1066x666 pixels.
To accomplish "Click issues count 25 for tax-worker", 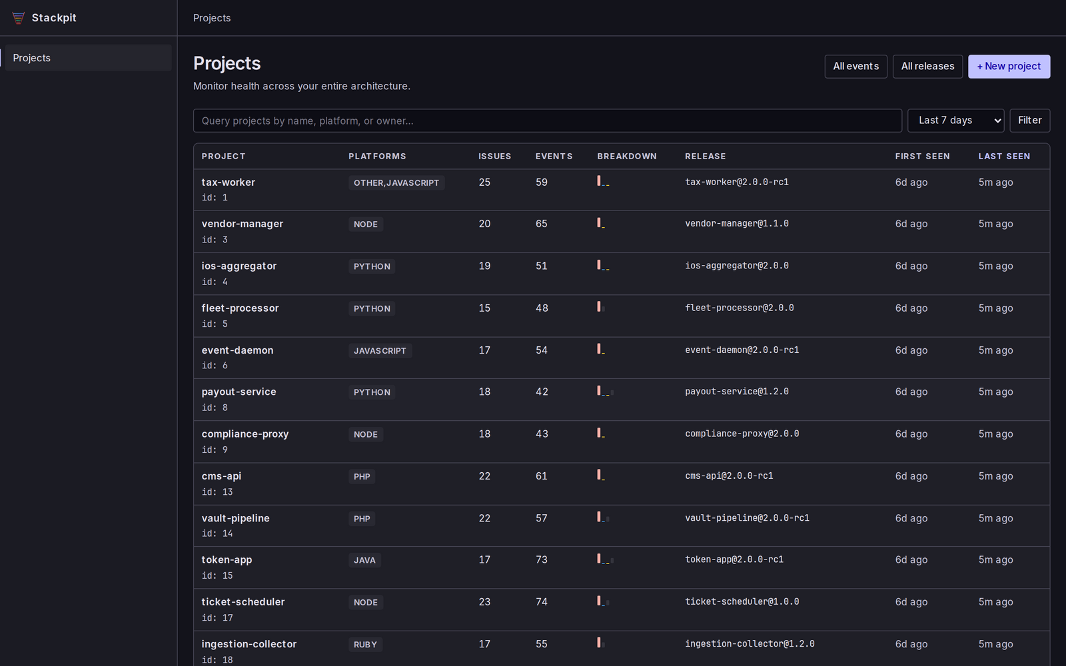I will pos(484,182).
